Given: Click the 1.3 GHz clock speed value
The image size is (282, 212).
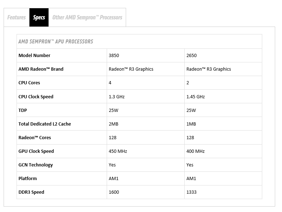Looking at the screenshot, I should pyautogui.click(x=117, y=97).
